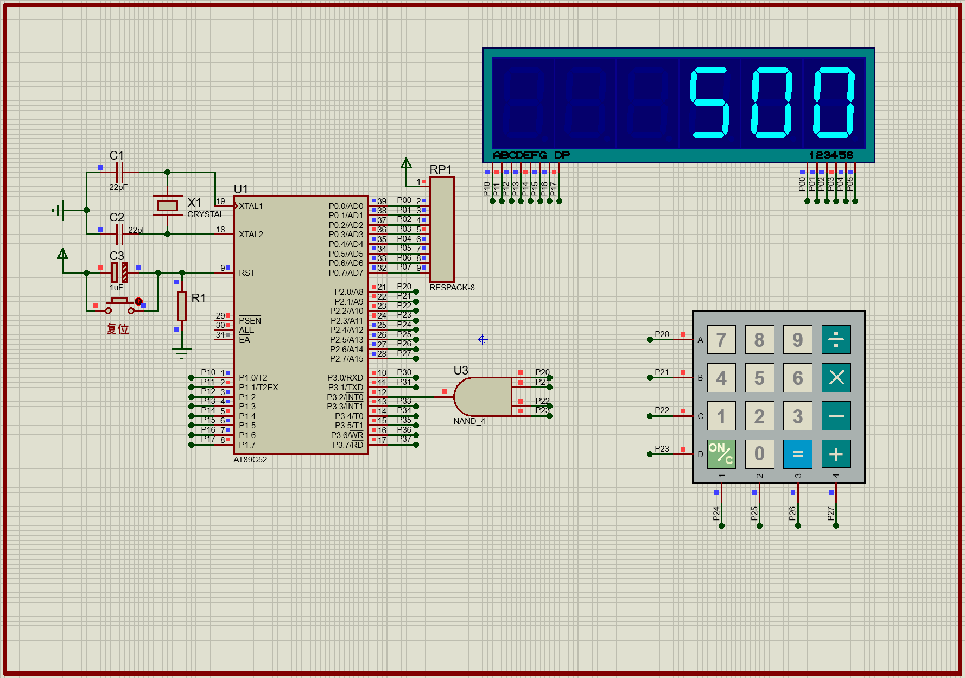Viewport: 965px width, 678px height.
Task: Click the power terminal above RP1
Action: (406, 163)
